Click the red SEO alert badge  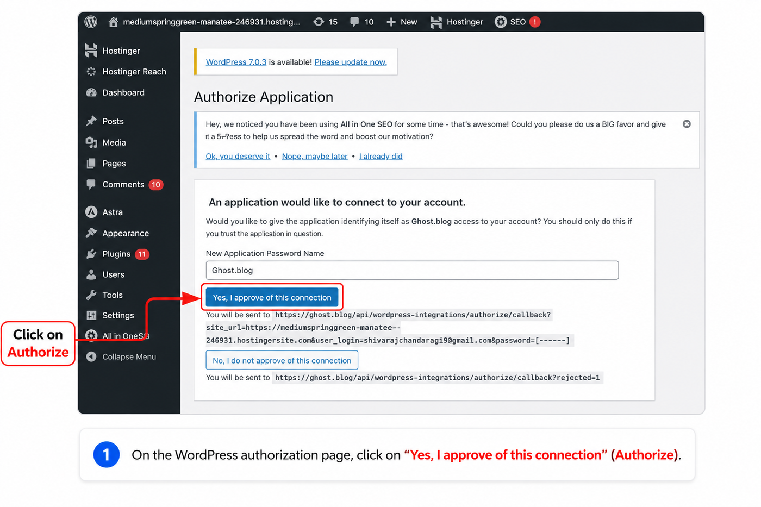click(x=535, y=22)
